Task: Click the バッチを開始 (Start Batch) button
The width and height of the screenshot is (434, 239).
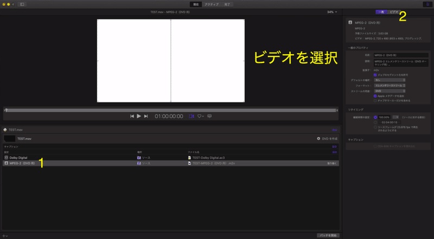Action: [328, 235]
